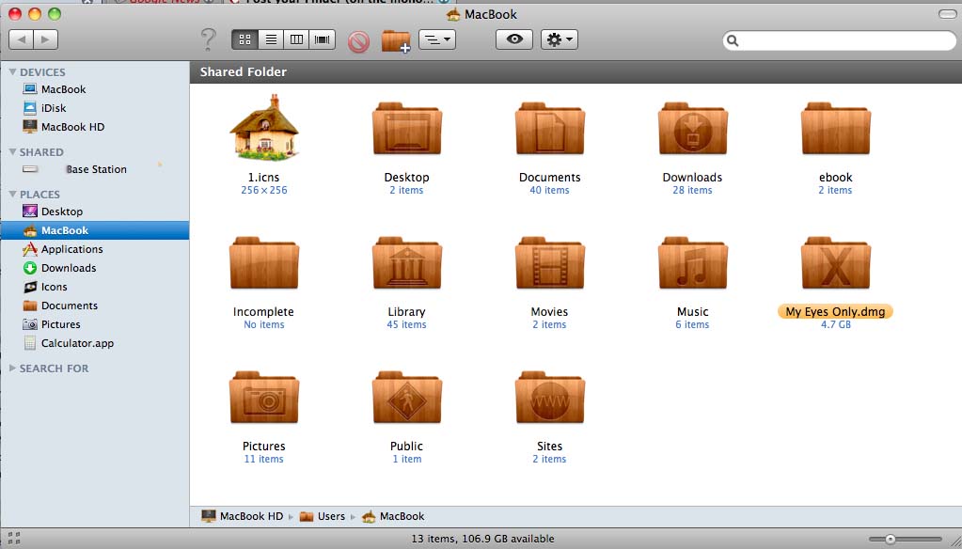Click the Back navigation arrow
Screen dimensions: 962x549
pos(22,39)
